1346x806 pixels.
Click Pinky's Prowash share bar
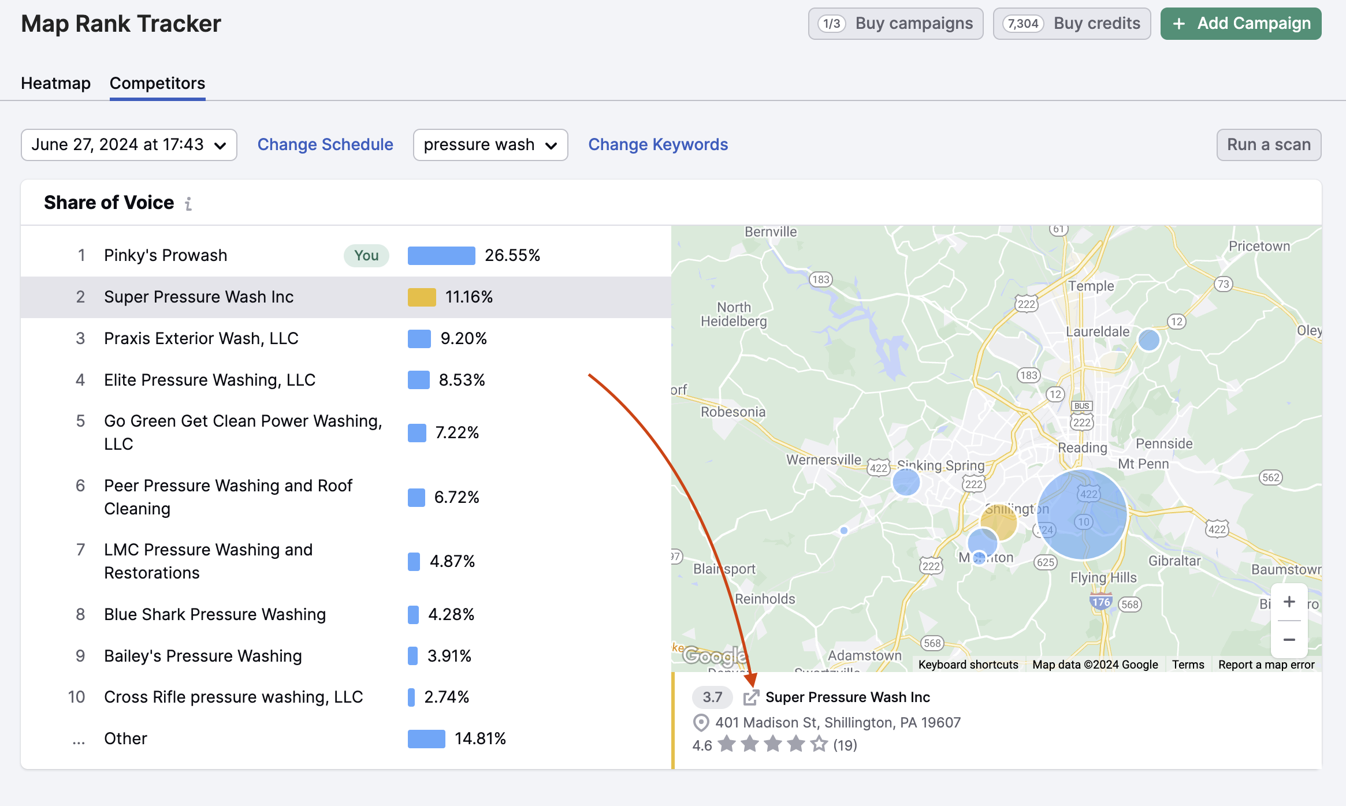tap(441, 256)
